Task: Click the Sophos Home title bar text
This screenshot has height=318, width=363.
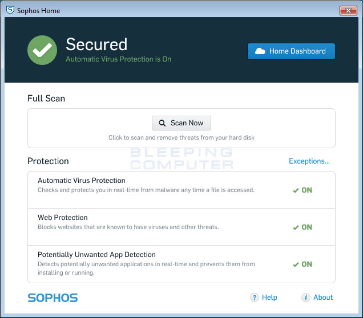Action: point(38,10)
